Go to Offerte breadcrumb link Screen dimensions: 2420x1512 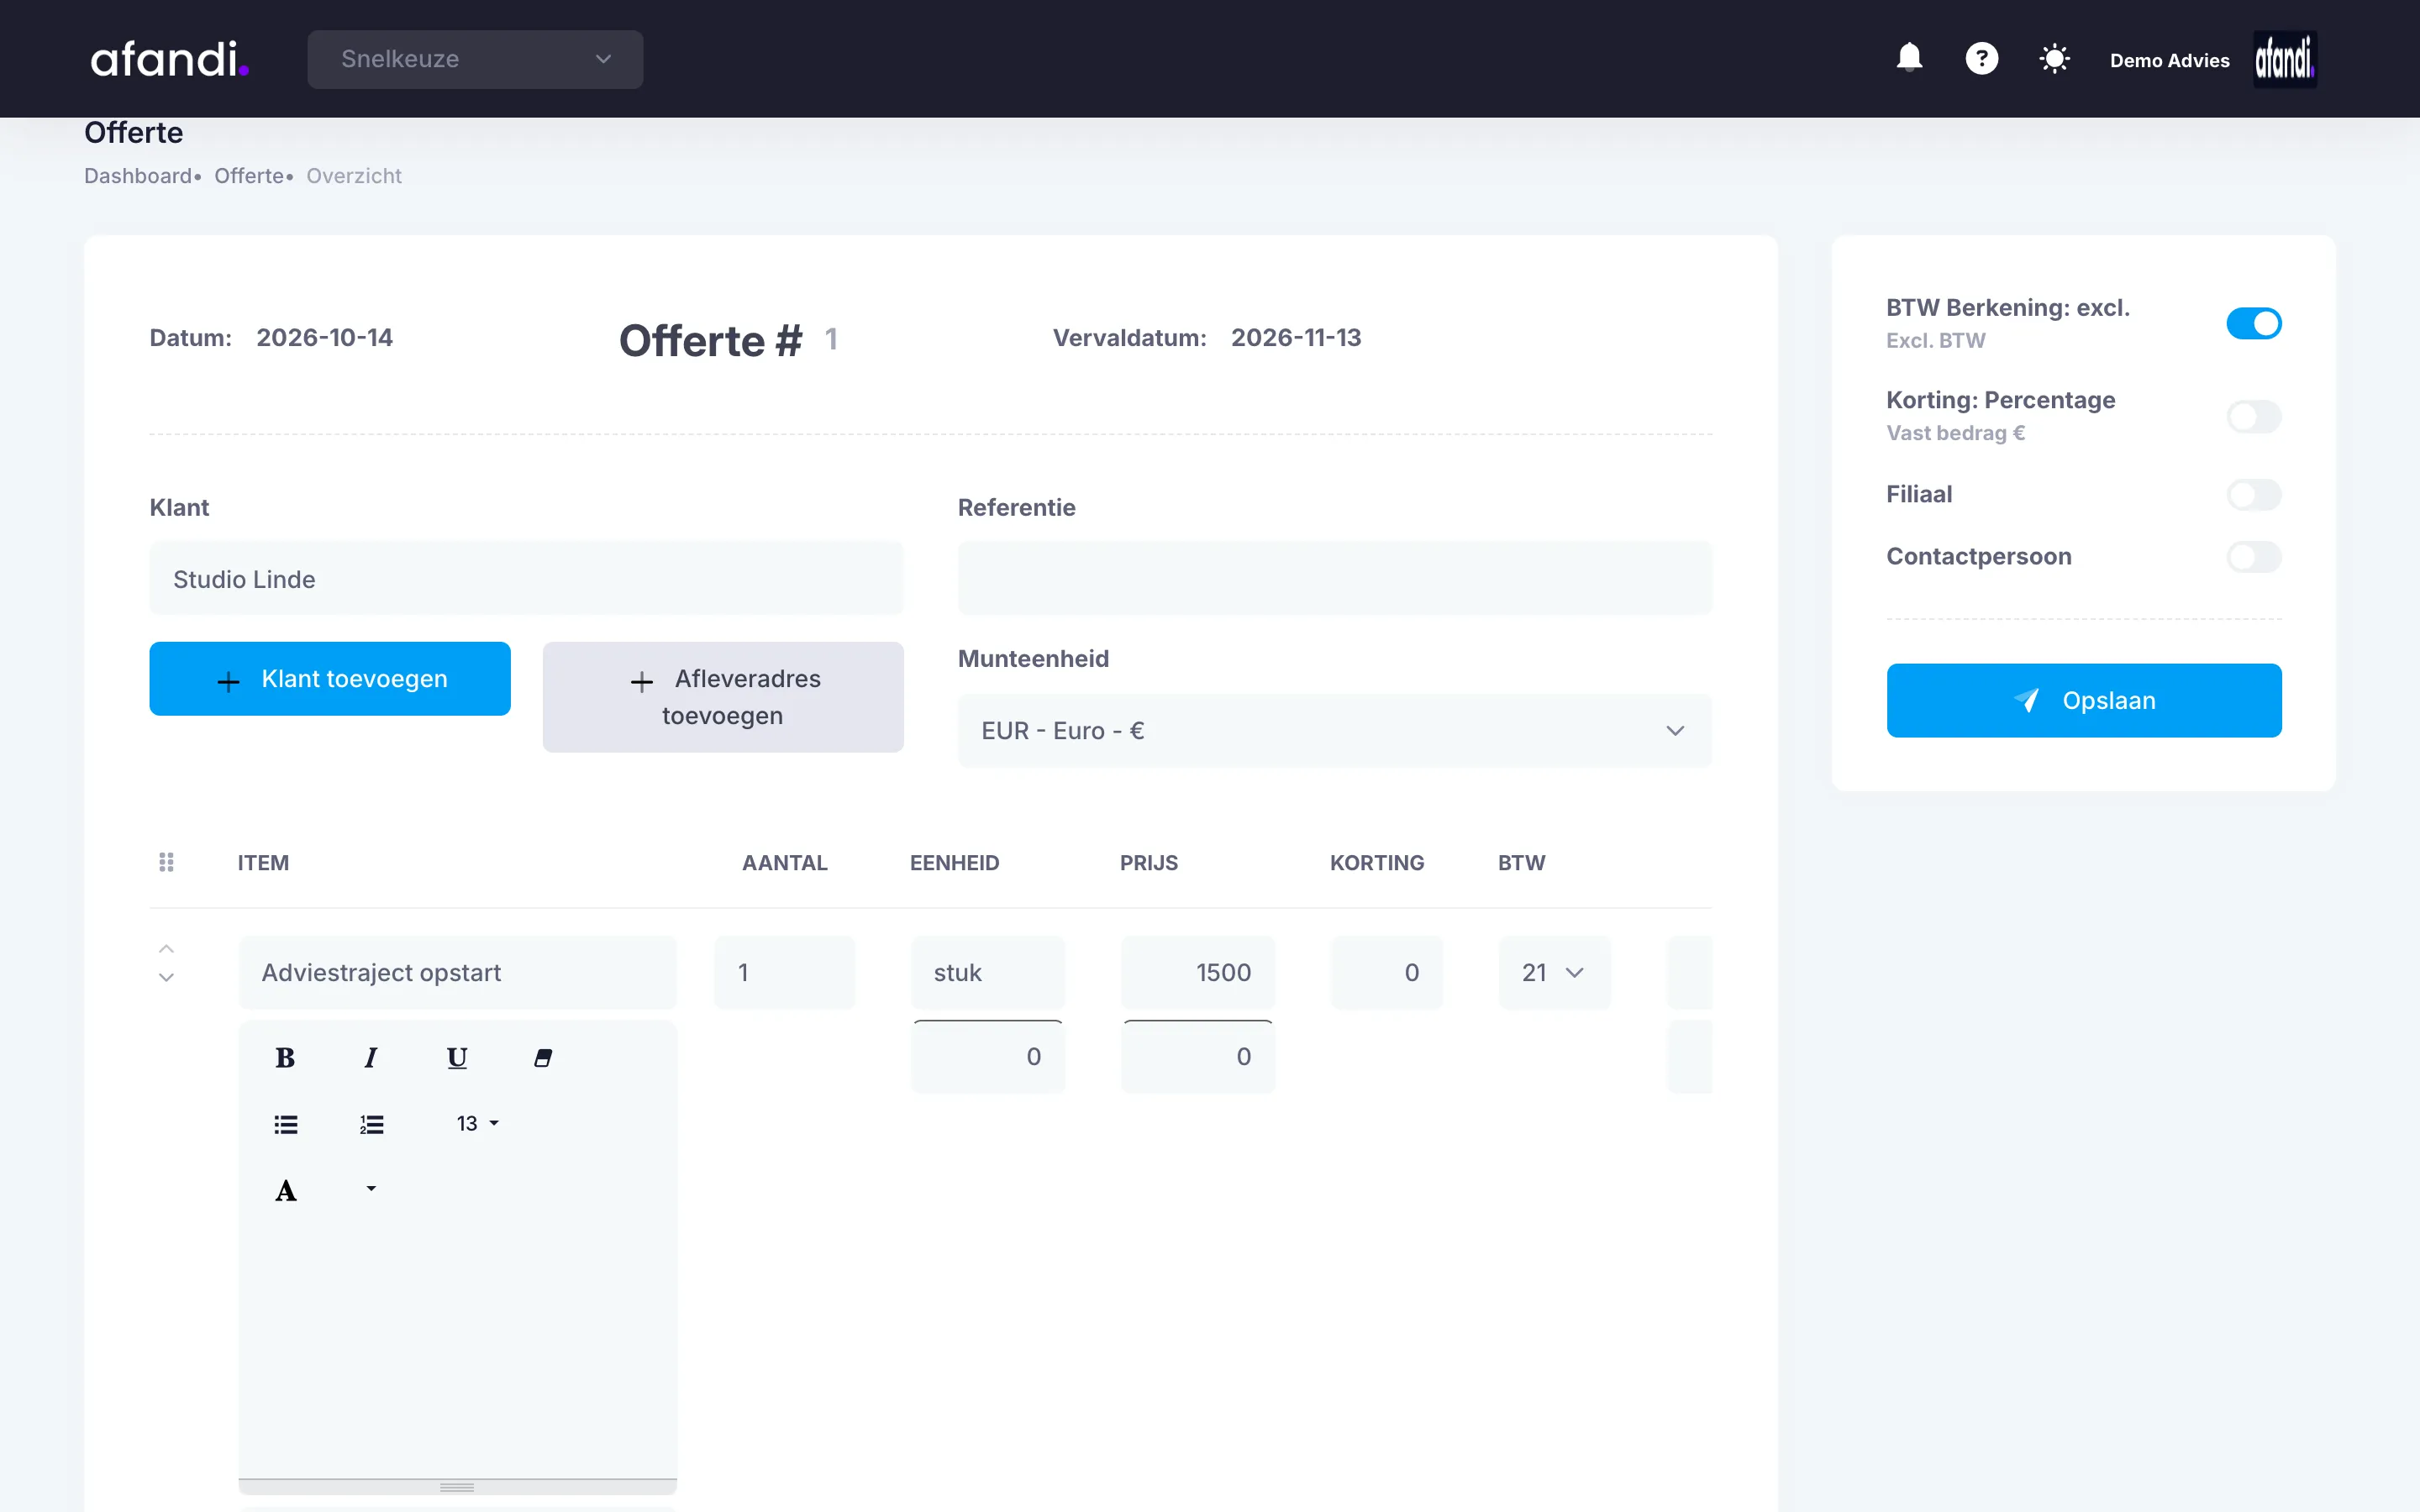249,176
